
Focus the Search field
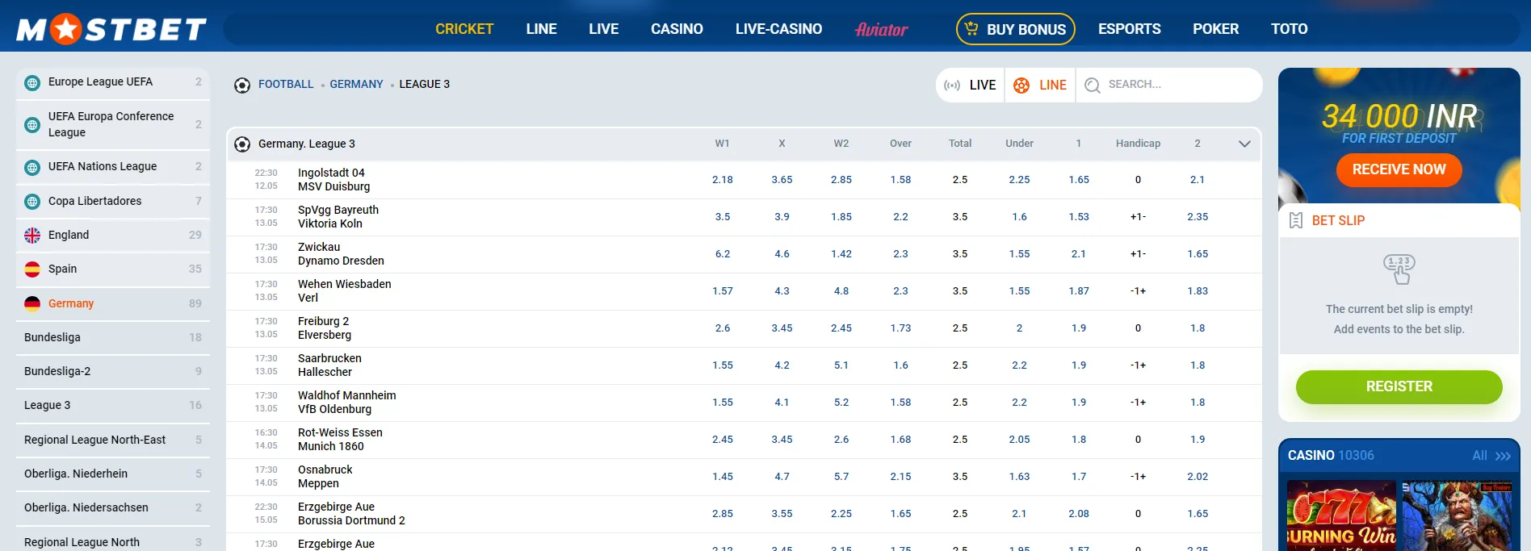coord(1169,86)
